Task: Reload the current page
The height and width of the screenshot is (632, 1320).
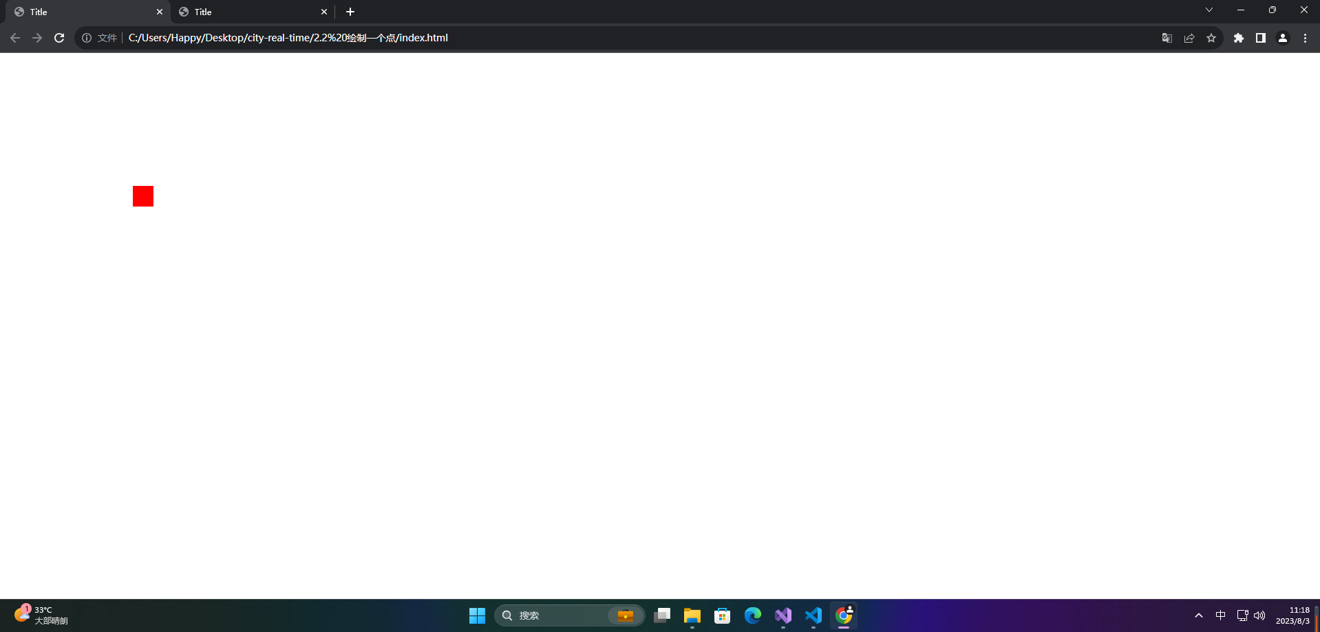Action: point(59,38)
